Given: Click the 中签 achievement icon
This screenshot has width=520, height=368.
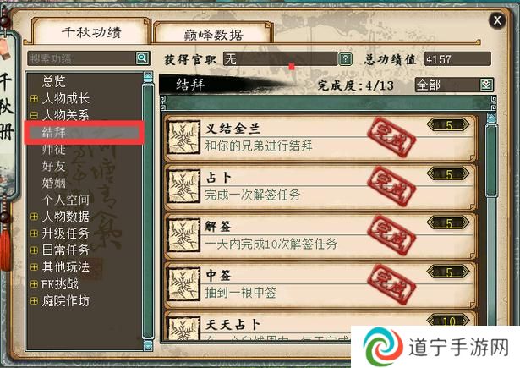Looking at the screenshot, I should (183, 284).
